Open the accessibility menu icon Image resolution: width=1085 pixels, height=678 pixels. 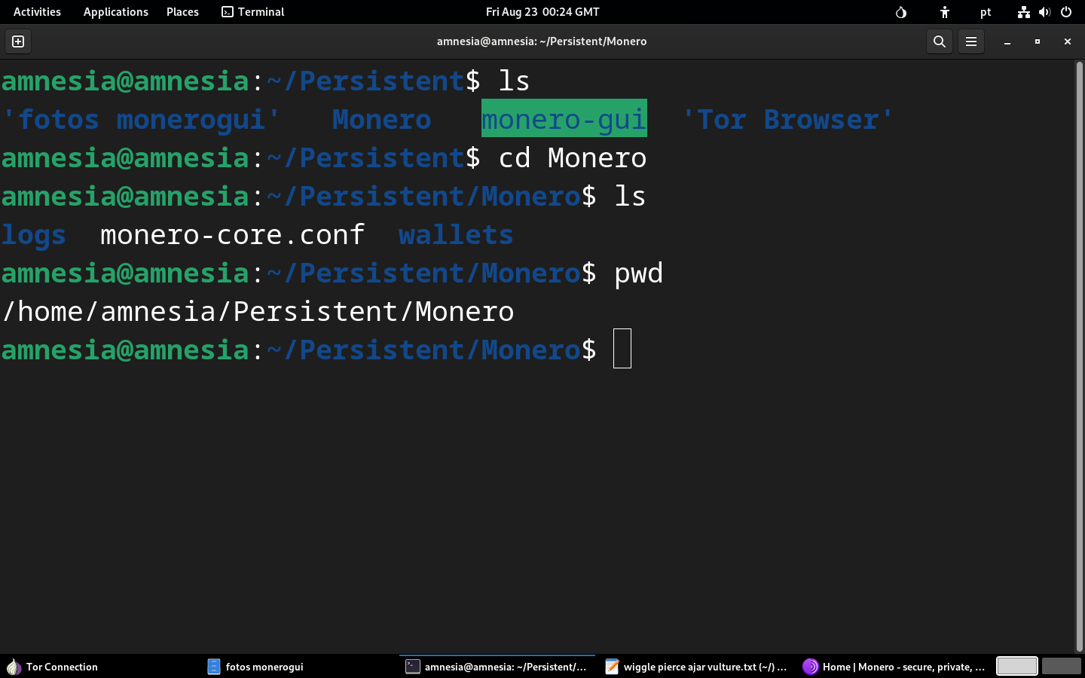pos(945,12)
